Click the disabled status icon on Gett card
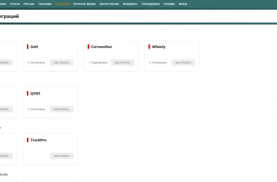The image size is (277, 182). coord(28,62)
